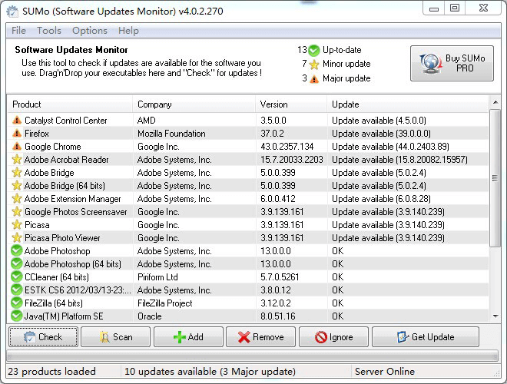Sort by the Company column header
Screen dimensions: 507x384
tap(194, 104)
